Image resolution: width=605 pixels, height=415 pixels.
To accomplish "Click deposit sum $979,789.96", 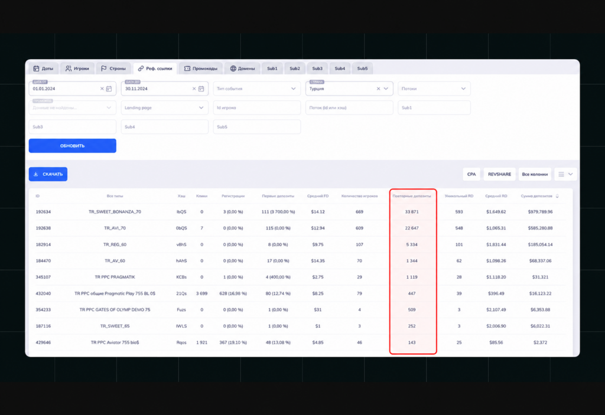I will click(540, 212).
